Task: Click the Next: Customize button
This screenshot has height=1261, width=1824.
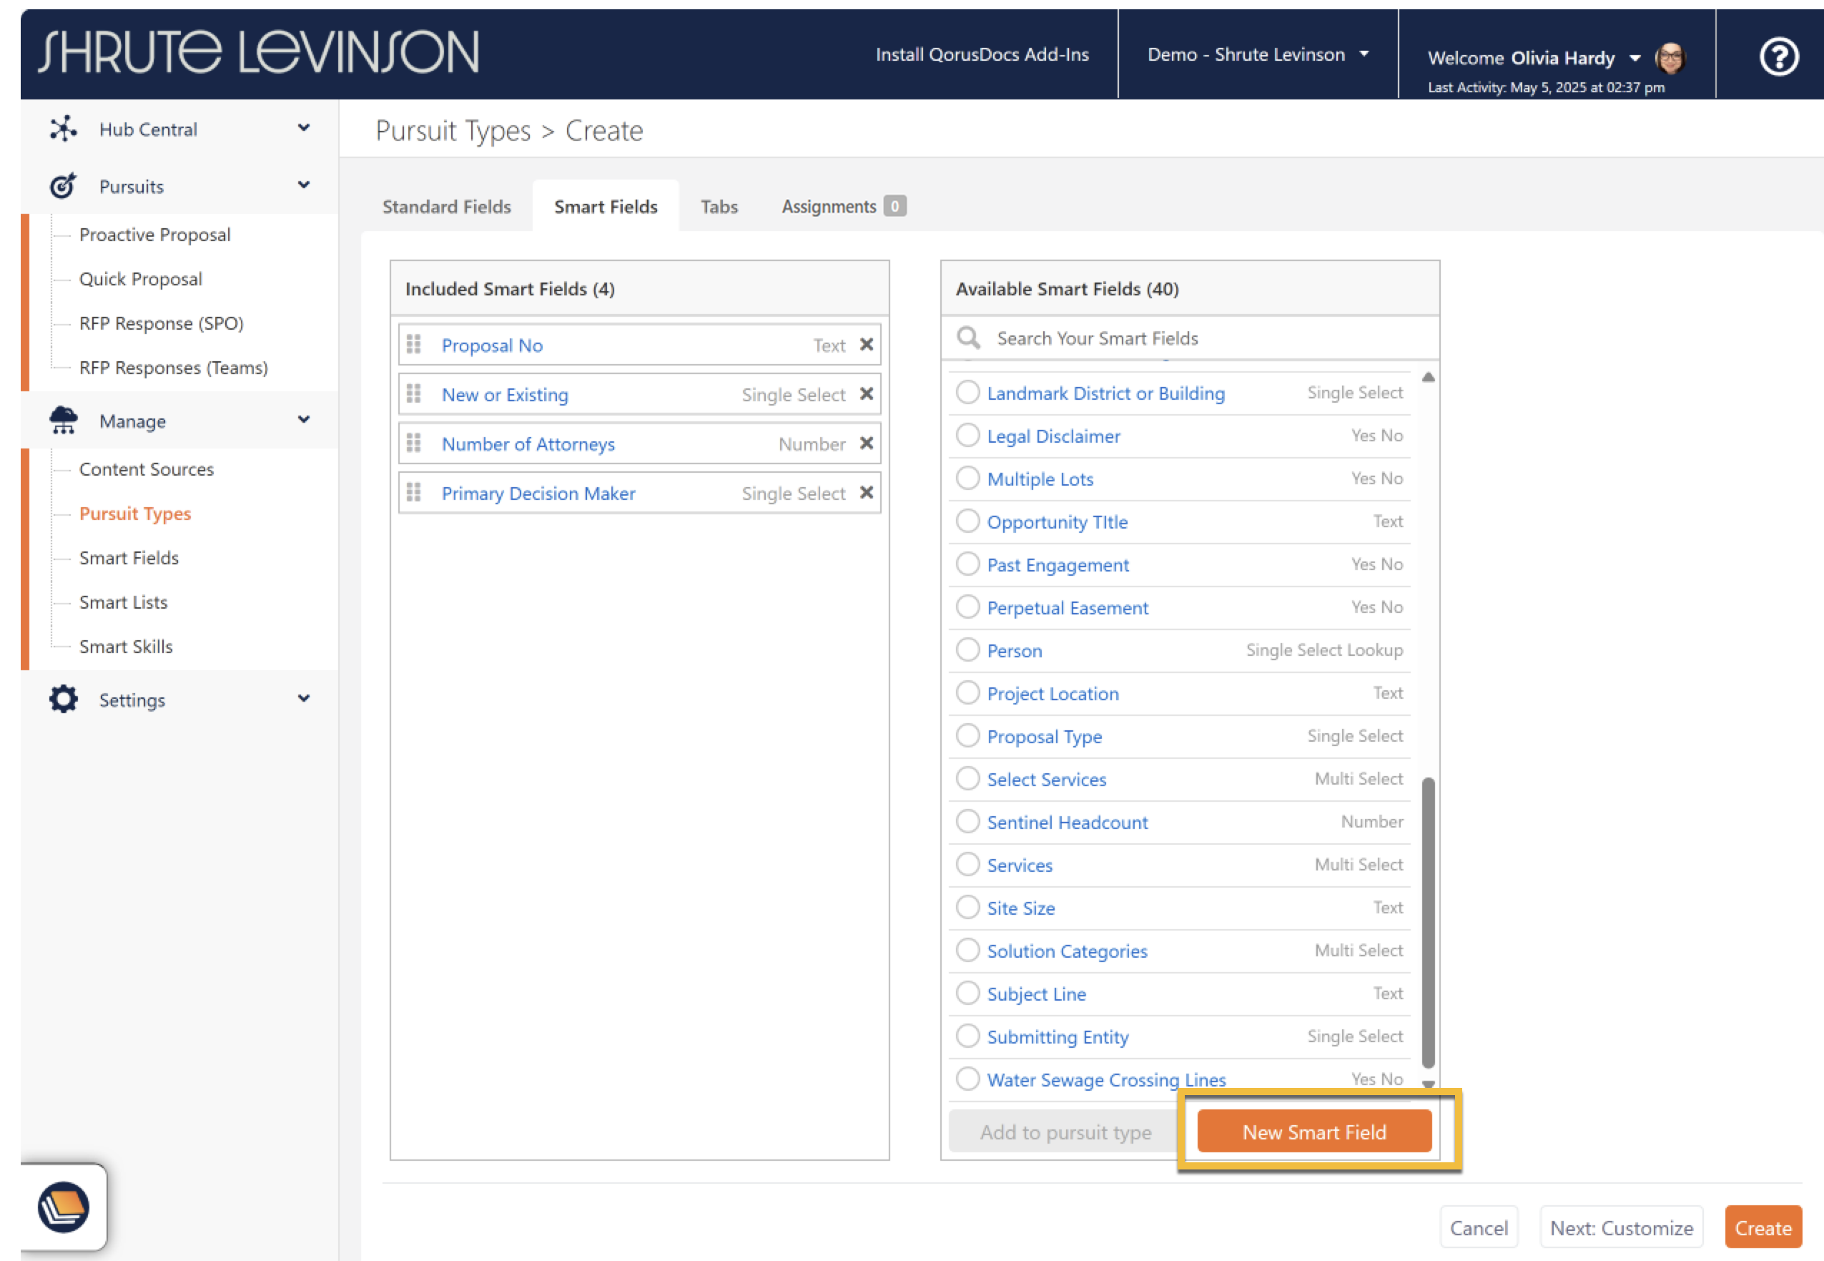Action: point(1620,1228)
